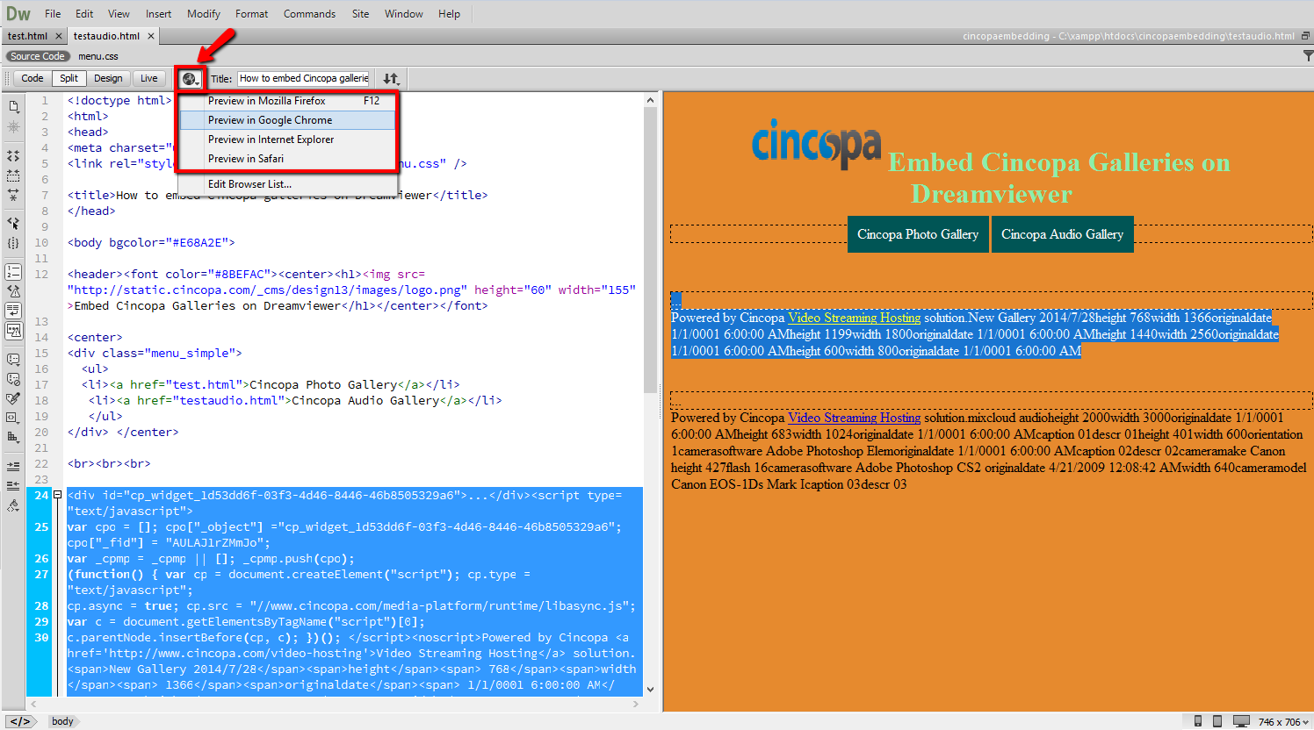Click the Open Documents icon in coding toolbar
Image resolution: width=1314 pixels, height=730 pixels.
(x=14, y=106)
